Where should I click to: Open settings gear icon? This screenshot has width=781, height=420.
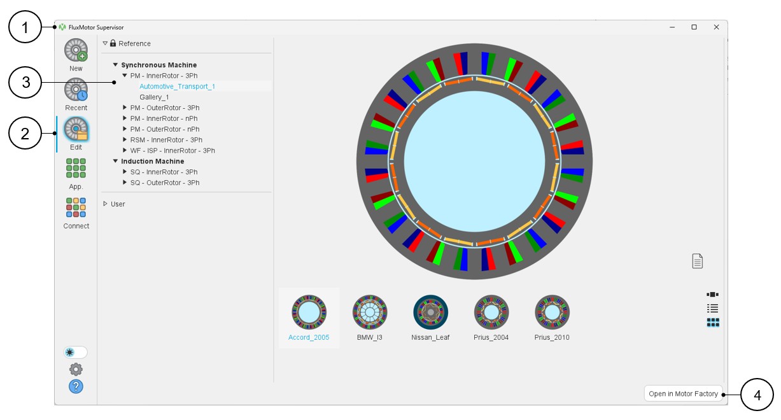pos(76,369)
